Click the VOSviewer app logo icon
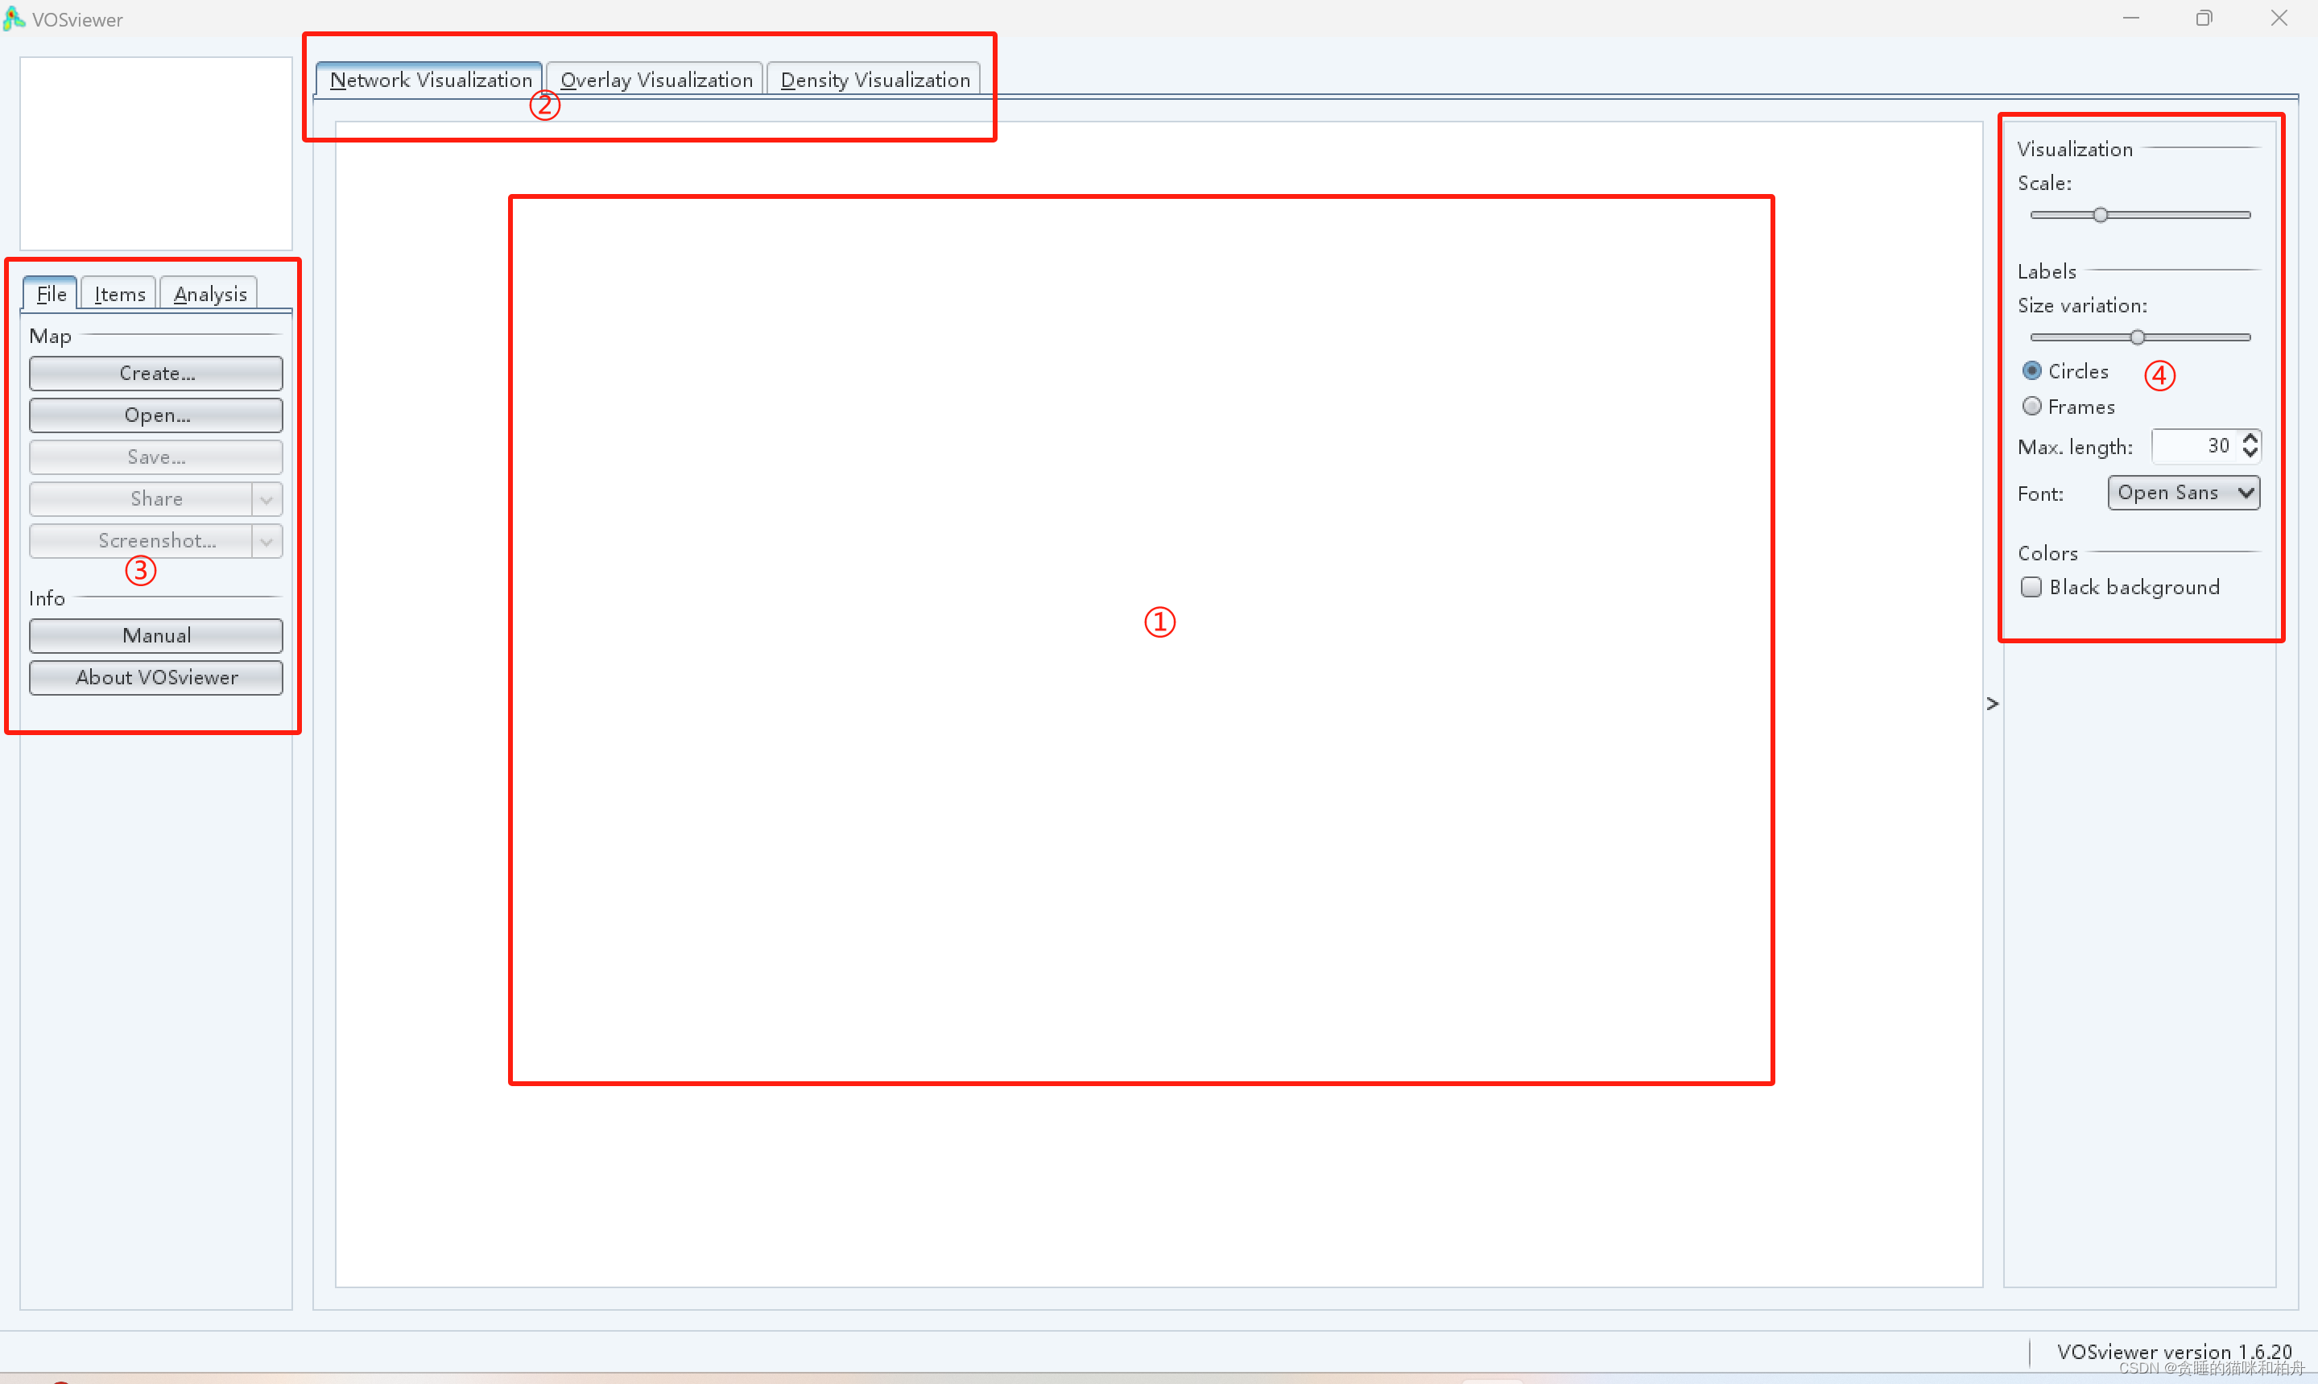 click(x=13, y=19)
